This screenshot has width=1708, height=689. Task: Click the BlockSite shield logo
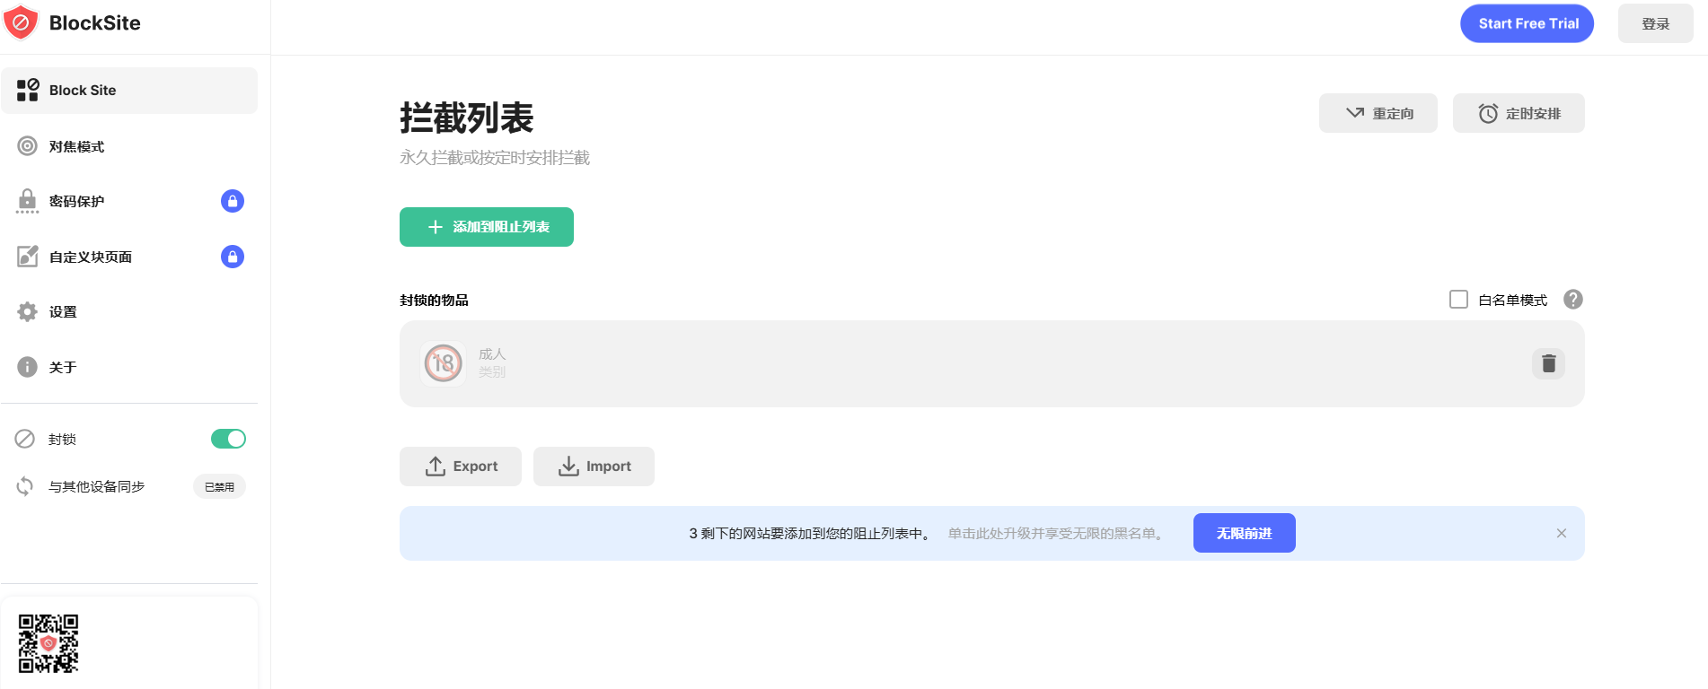tap(21, 22)
